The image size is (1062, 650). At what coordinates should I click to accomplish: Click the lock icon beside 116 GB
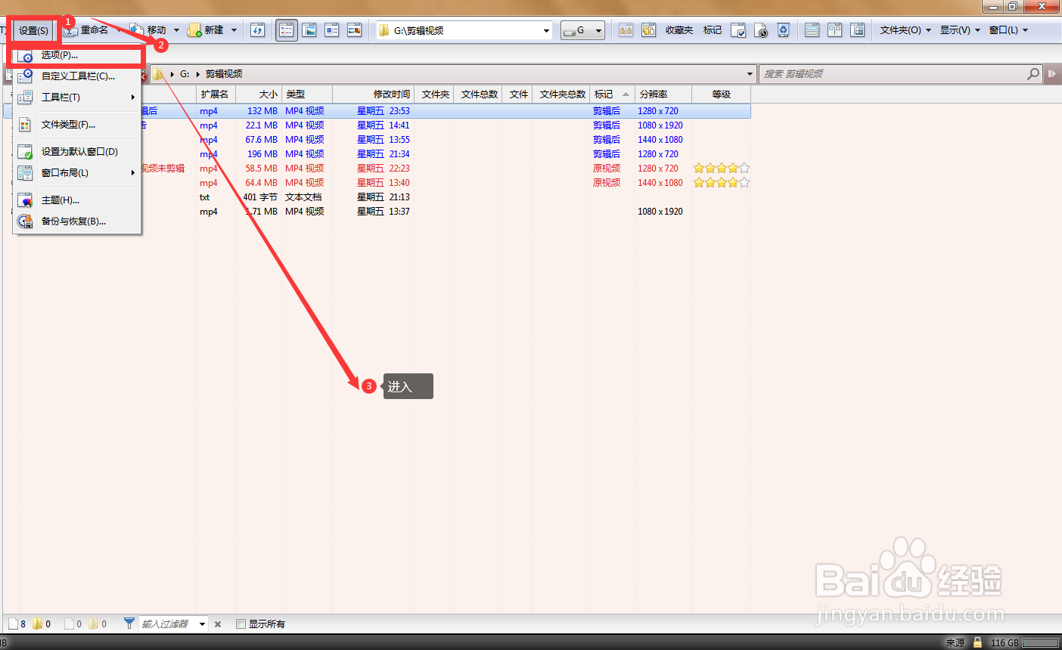tap(977, 642)
